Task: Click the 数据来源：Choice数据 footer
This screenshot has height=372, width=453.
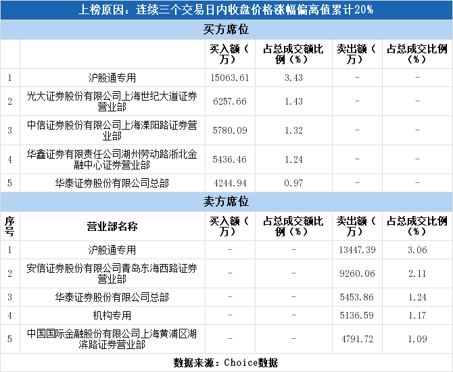Action: [x=226, y=363]
